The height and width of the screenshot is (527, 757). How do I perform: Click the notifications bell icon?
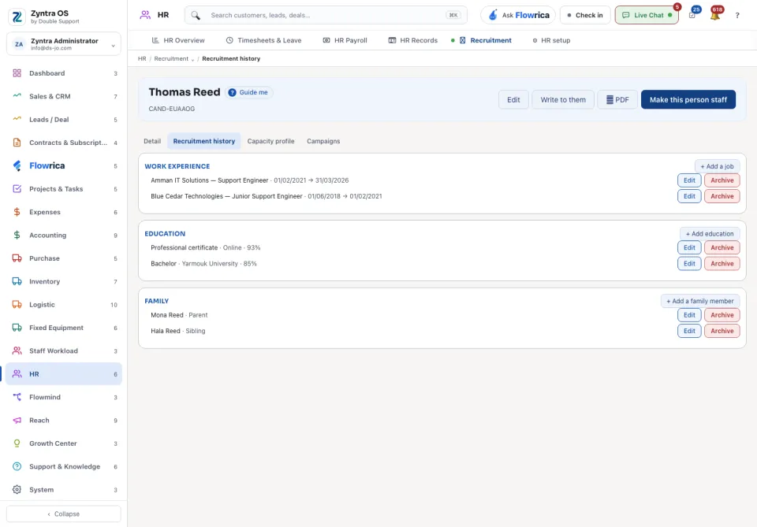pos(715,15)
